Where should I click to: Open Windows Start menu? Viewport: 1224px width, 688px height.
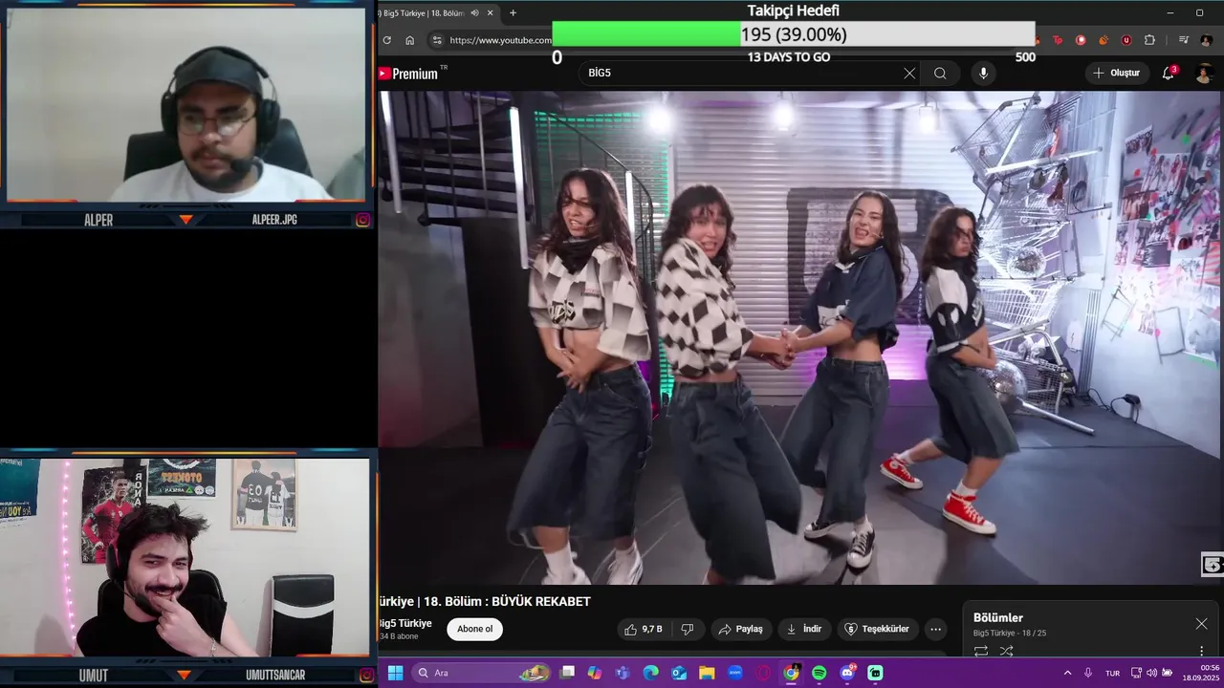[395, 673]
